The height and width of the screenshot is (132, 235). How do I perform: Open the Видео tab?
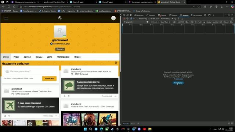tap(77, 57)
